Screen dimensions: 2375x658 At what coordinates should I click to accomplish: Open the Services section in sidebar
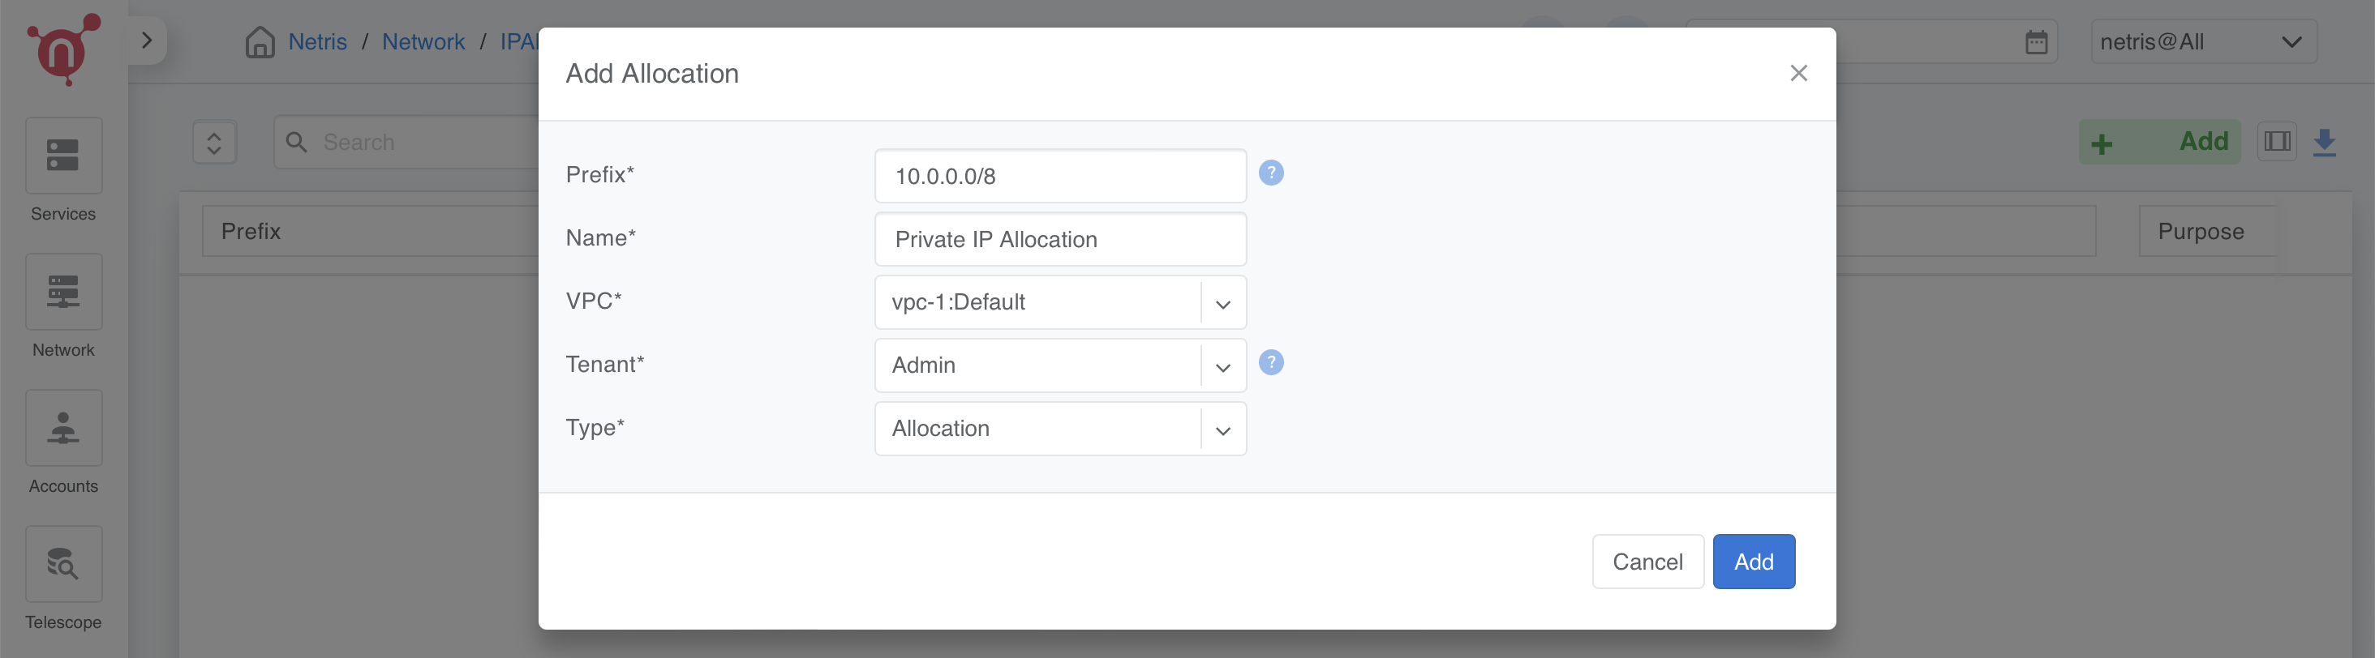(63, 170)
